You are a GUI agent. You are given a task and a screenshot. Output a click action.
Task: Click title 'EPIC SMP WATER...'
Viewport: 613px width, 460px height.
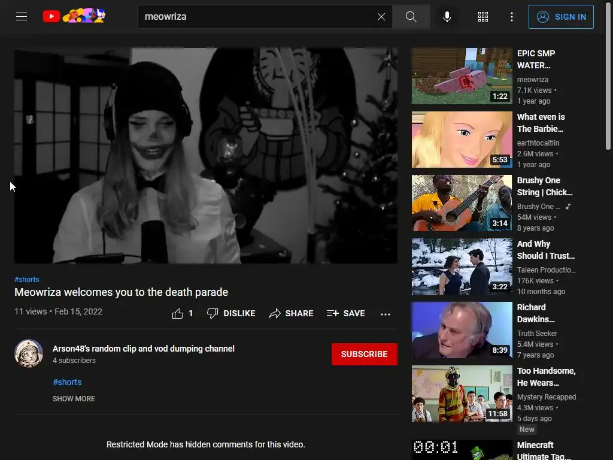point(536,59)
